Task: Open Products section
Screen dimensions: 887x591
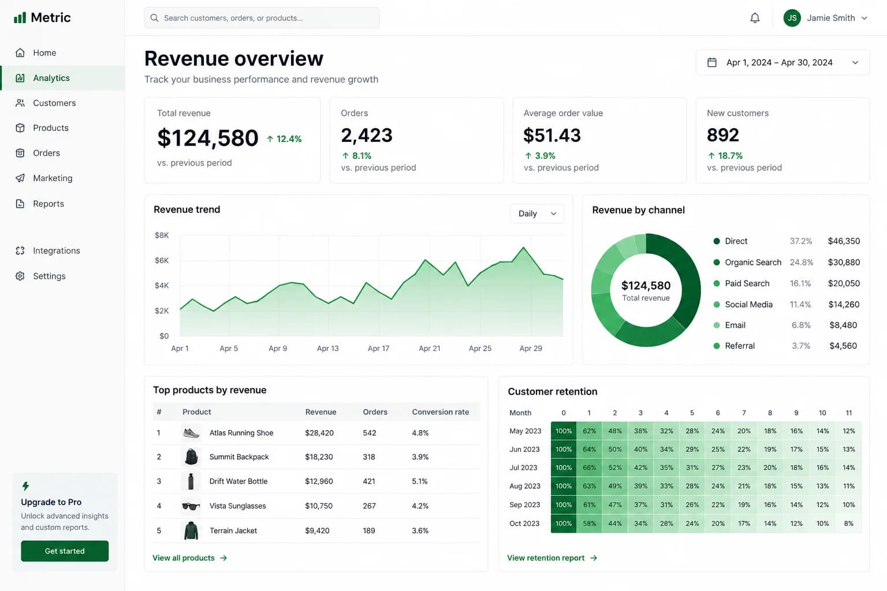Action: (x=62, y=128)
